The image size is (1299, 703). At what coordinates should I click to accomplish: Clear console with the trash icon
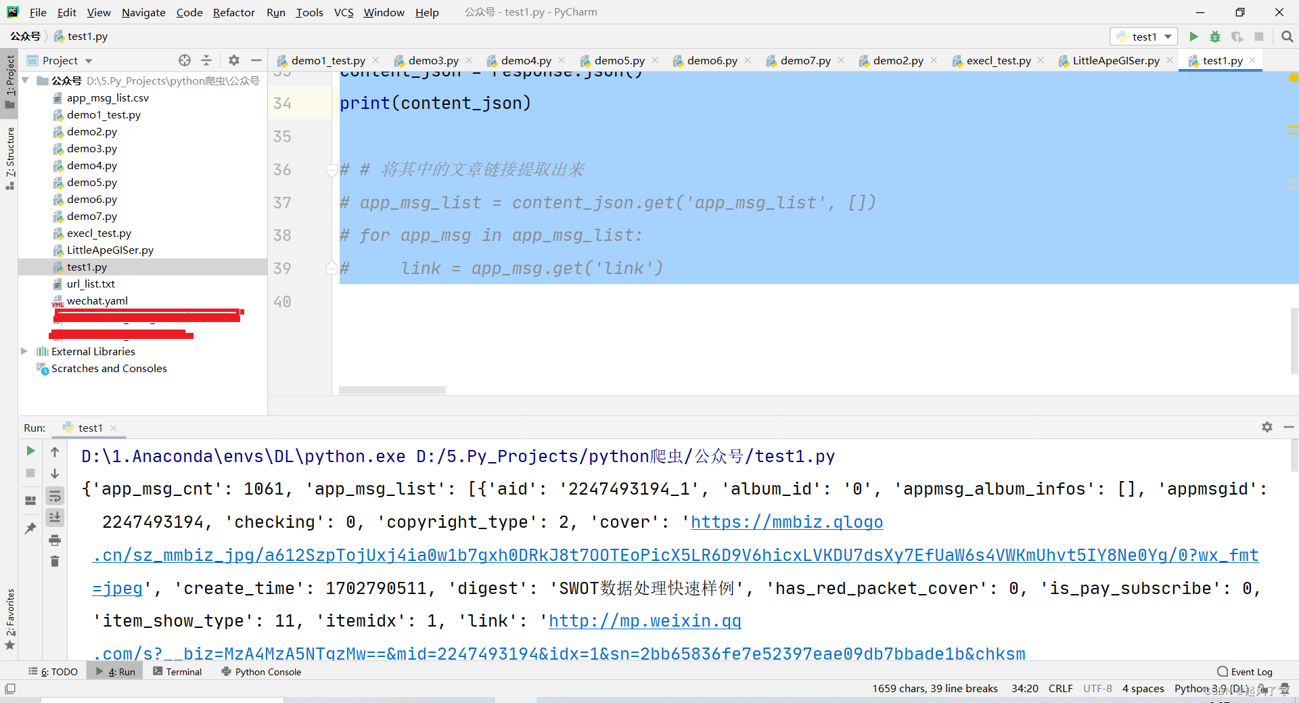click(x=55, y=562)
